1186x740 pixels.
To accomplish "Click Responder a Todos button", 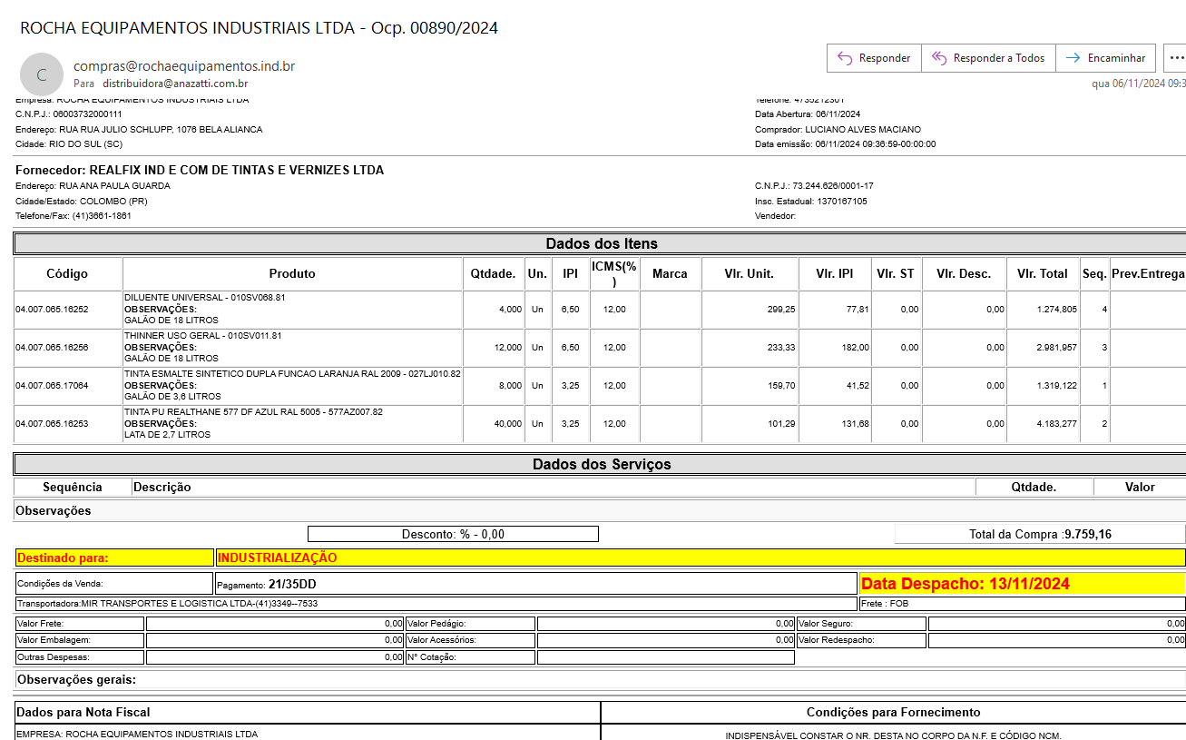I will 988,58.
